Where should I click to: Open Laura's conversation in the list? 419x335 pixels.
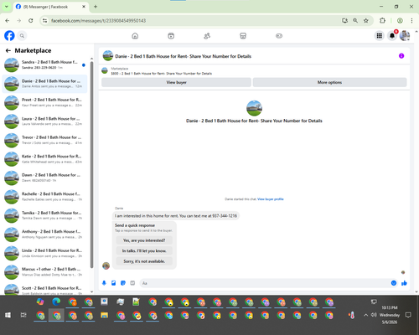pyautogui.click(x=44, y=121)
